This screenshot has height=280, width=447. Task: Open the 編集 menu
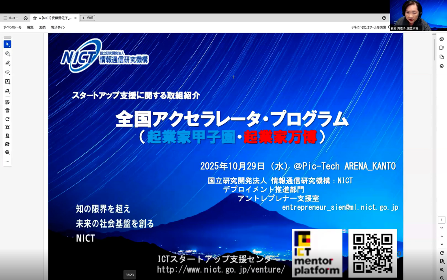30,28
